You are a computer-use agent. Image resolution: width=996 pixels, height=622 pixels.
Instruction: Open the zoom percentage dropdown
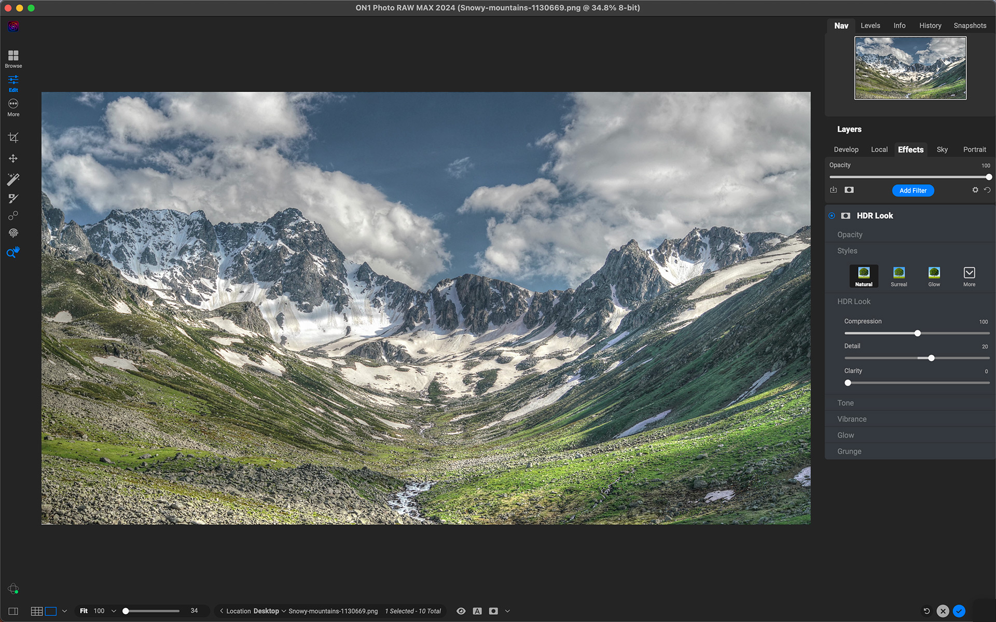click(114, 611)
